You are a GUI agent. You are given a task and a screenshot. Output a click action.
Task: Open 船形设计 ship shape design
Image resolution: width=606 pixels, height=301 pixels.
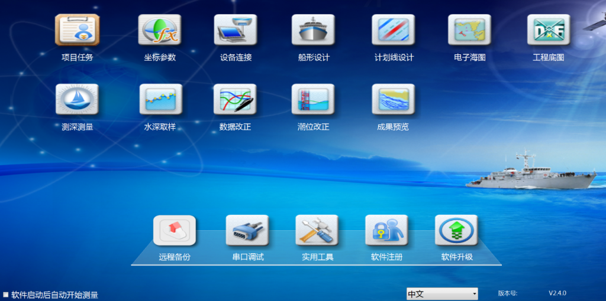(x=313, y=30)
